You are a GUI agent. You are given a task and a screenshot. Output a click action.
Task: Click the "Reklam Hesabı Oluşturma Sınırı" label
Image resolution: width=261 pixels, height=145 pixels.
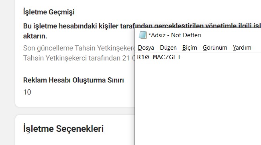pos(73,80)
